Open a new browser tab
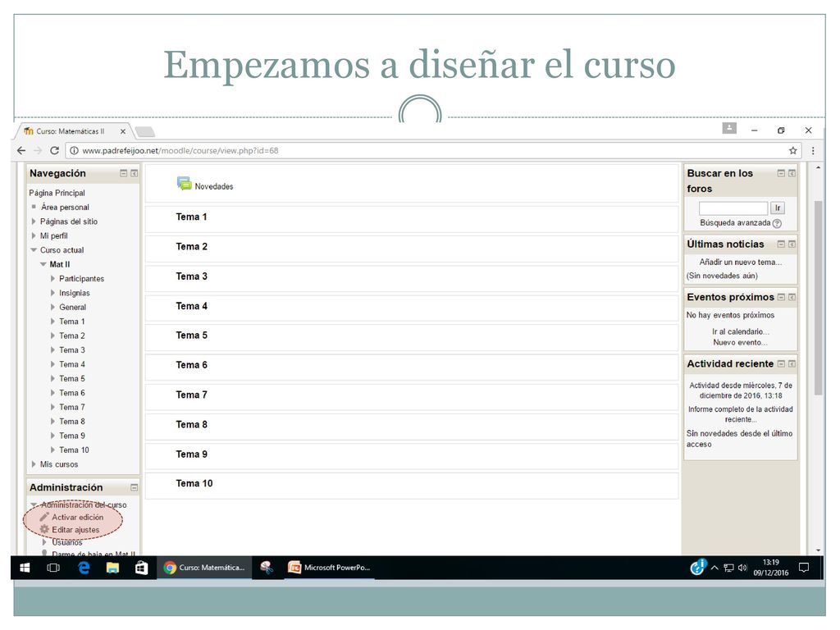The height and width of the screenshot is (630, 840). tap(144, 132)
